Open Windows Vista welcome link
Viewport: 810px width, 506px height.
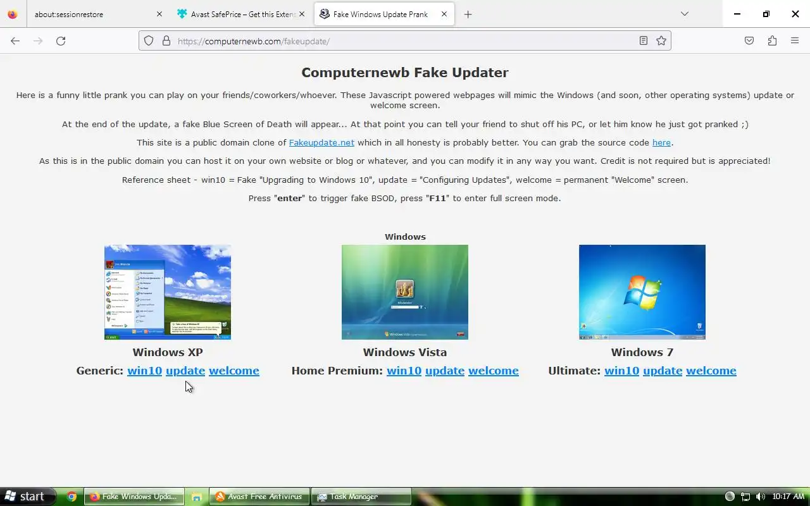tap(494, 371)
